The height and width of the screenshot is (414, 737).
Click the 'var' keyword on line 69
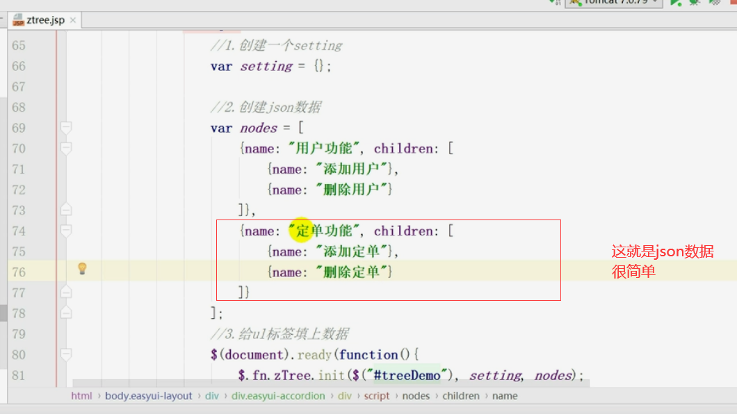(x=221, y=128)
